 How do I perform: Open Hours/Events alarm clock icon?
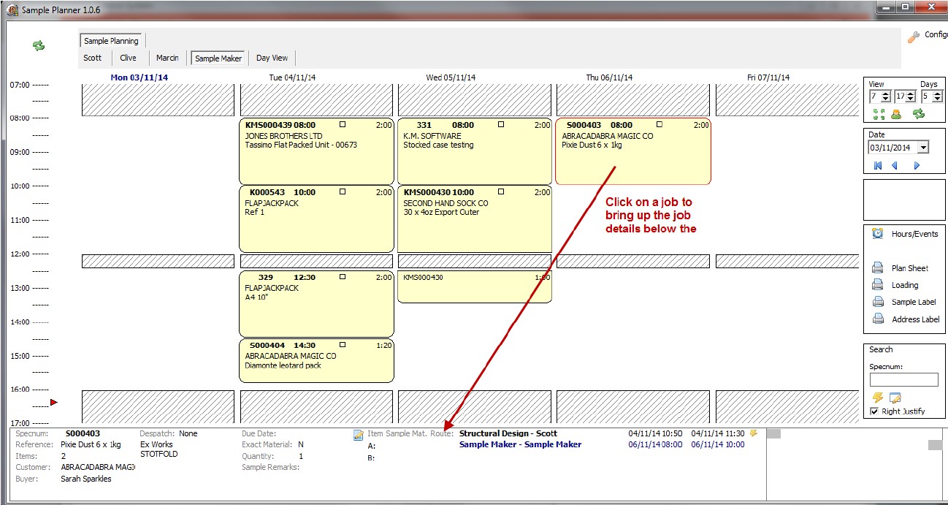tap(877, 234)
